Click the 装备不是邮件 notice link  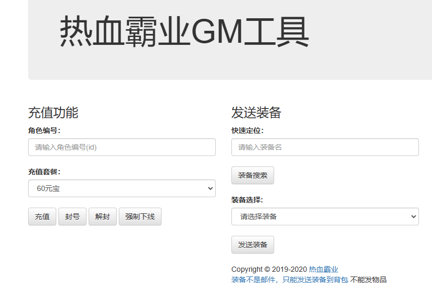click(x=289, y=280)
